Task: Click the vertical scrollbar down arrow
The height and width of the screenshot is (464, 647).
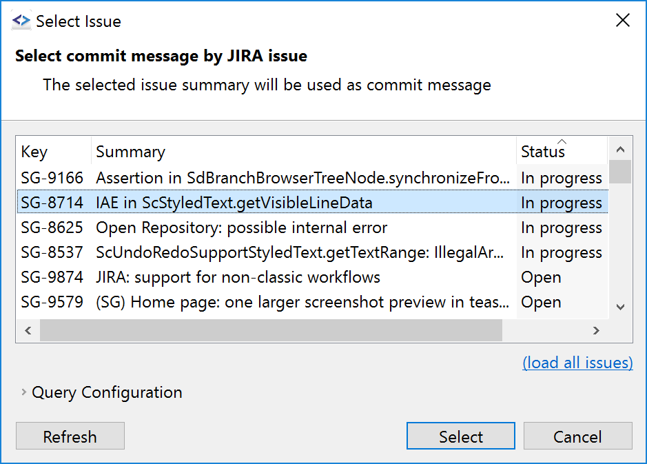Action: pyautogui.click(x=621, y=308)
